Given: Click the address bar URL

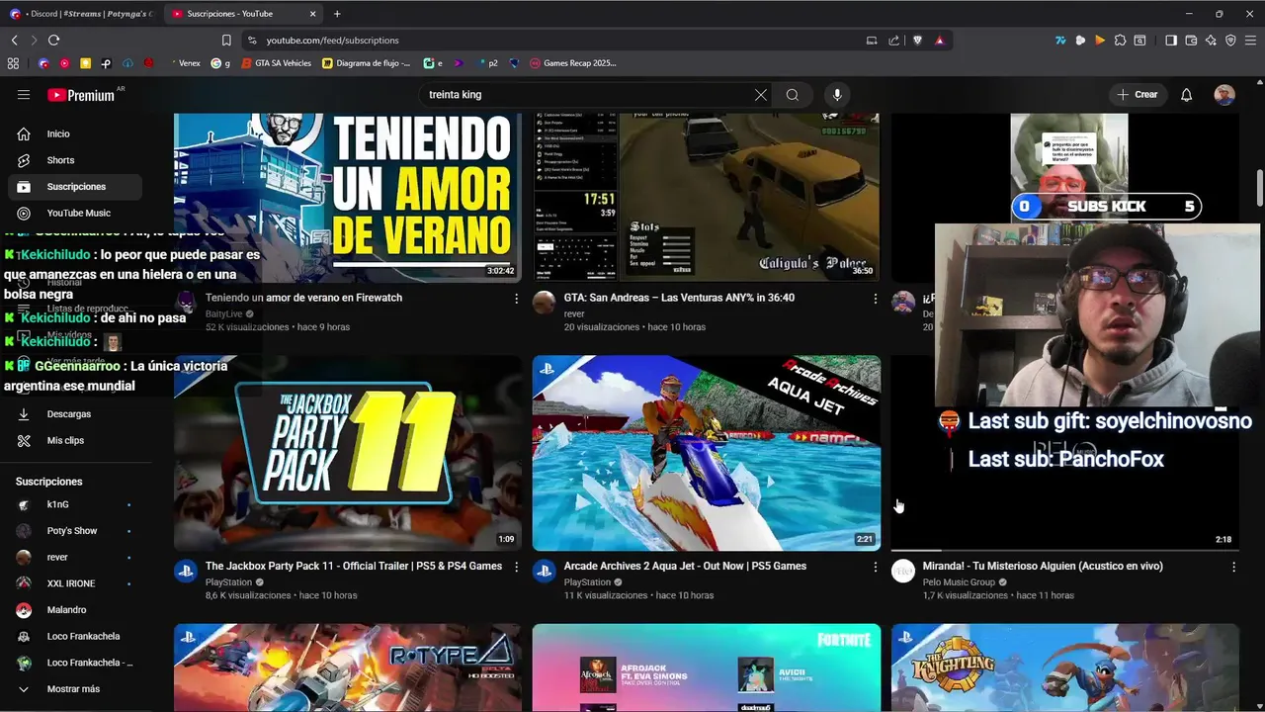Looking at the screenshot, I should coord(332,41).
